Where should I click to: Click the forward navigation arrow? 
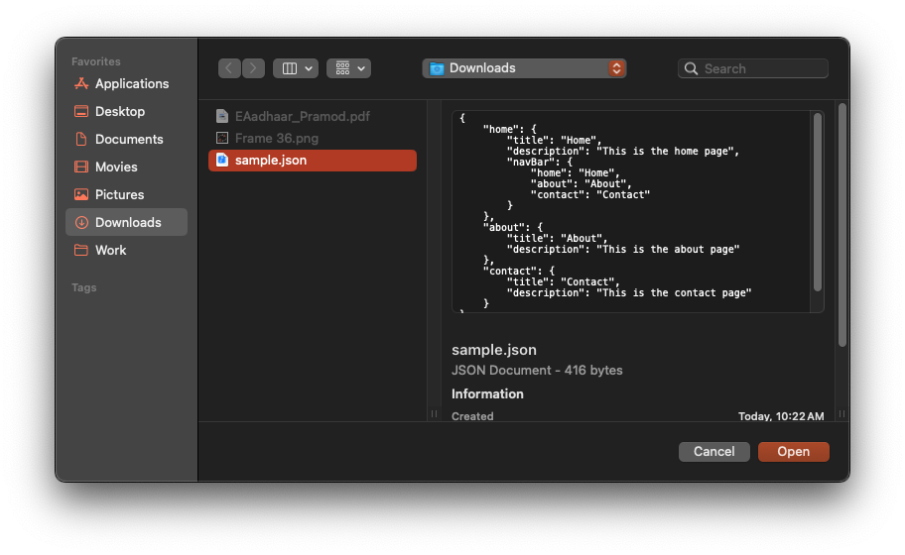(253, 68)
